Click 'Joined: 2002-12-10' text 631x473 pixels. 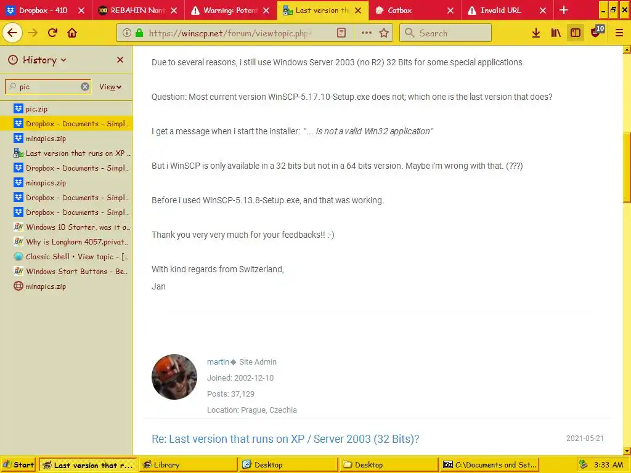240,378
